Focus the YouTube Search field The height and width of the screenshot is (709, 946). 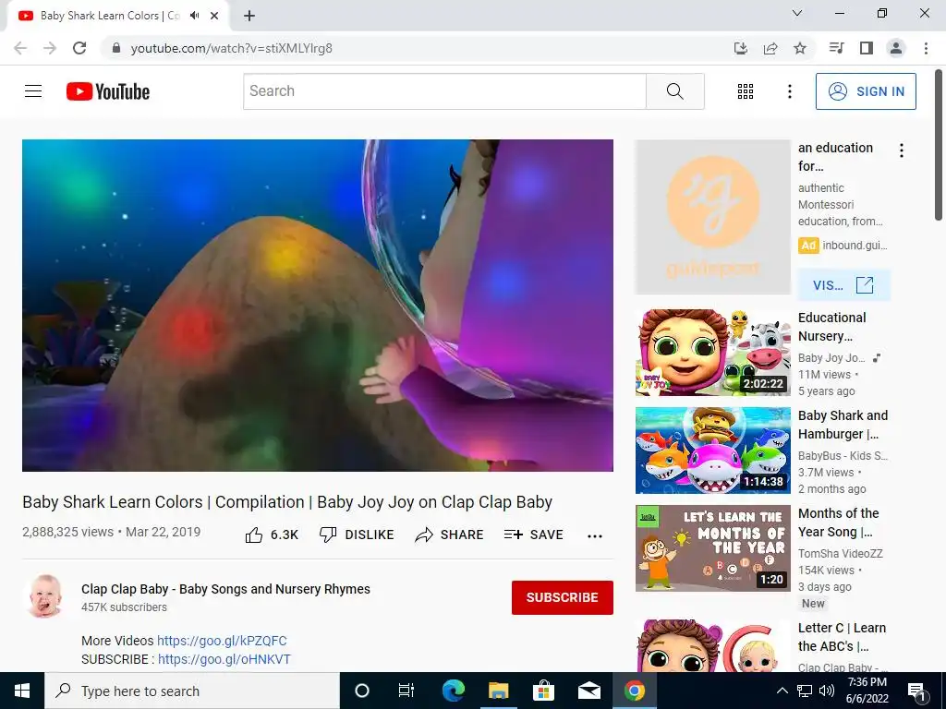(x=444, y=91)
